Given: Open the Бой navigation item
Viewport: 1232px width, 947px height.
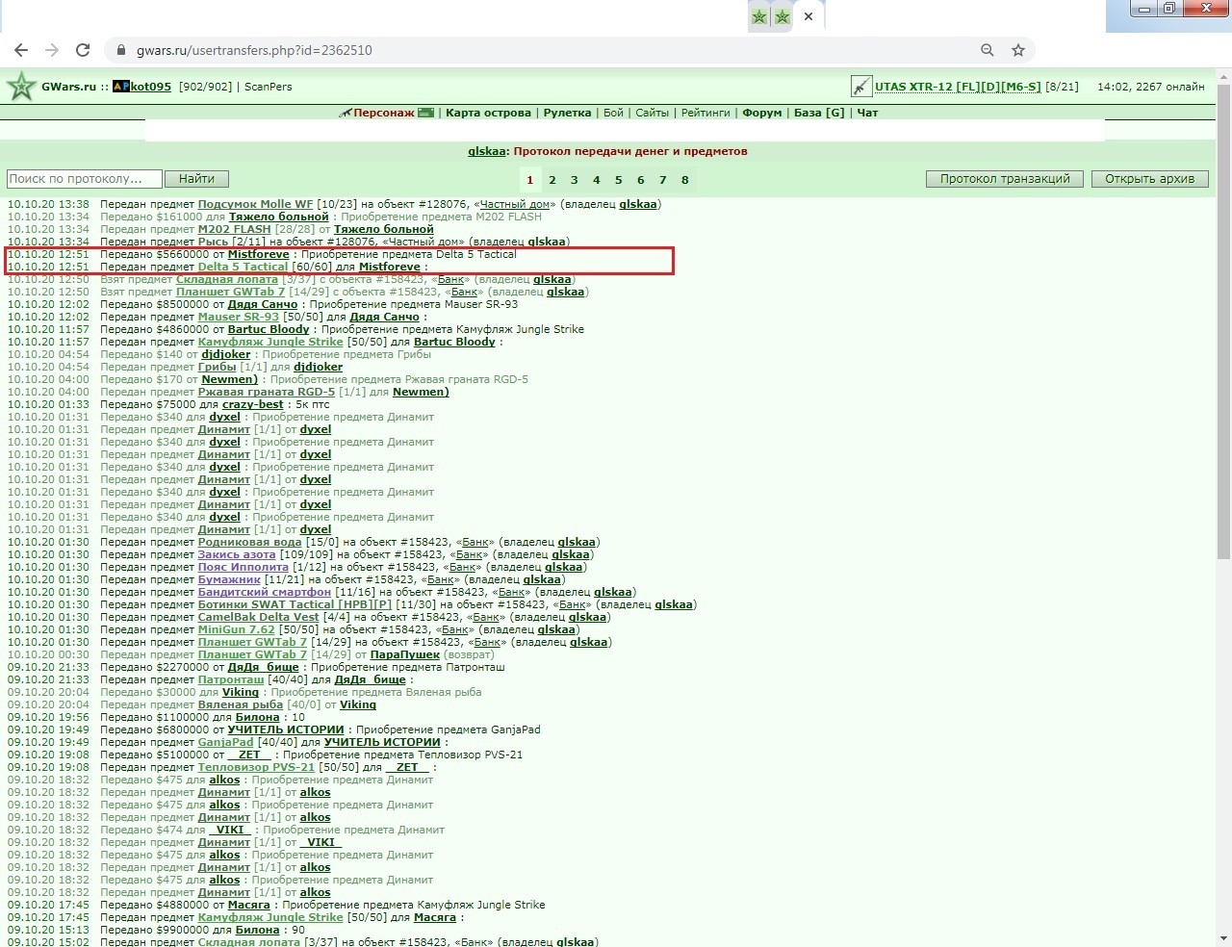Looking at the screenshot, I should [613, 113].
